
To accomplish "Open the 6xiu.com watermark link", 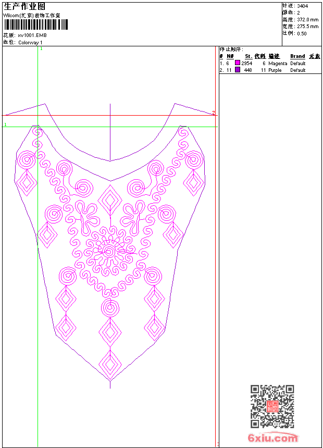I will pyautogui.click(x=272, y=439).
